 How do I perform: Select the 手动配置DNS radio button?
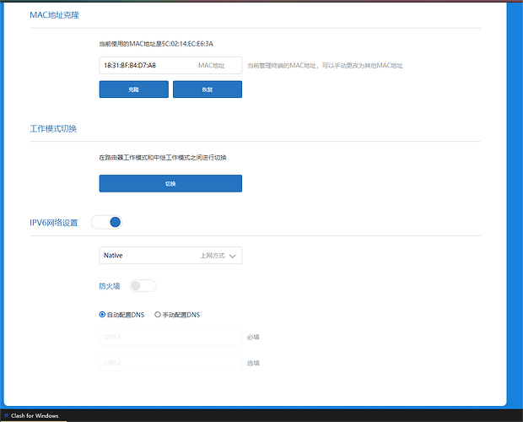158,315
